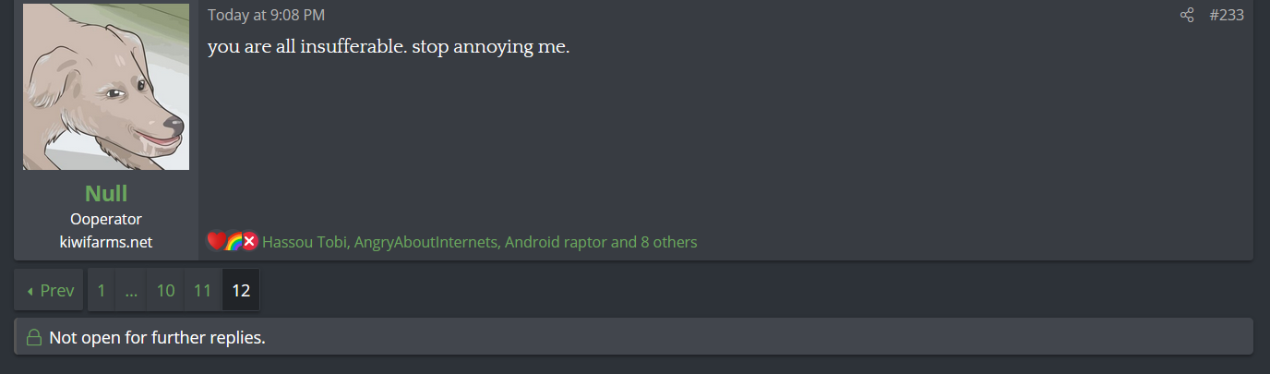Open the #233 post permalink
The width and height of the screenshot is (1270, 374).
(x=1227, y=16)
